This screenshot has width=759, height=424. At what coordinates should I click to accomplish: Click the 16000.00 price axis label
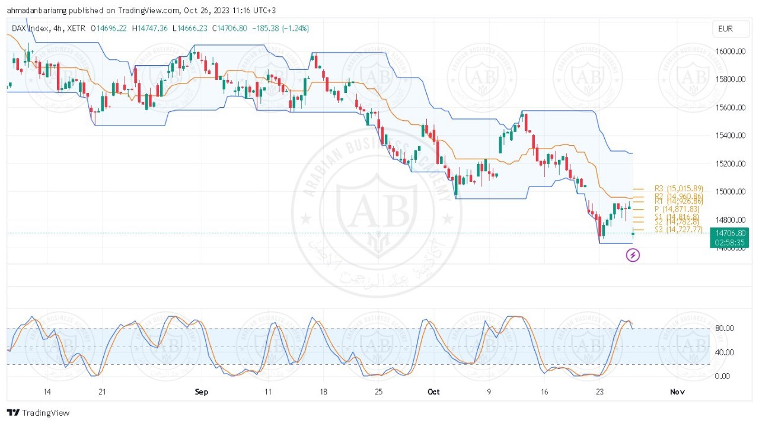tap(729, 52)
